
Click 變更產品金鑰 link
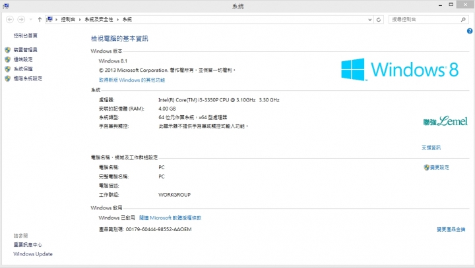point(451,229)
